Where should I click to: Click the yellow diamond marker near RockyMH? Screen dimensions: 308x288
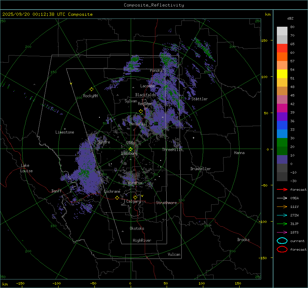(x=91, y=89)
